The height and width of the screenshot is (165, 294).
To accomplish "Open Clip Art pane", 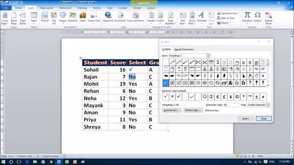I will pyautogui.click(x=54, y=18).
